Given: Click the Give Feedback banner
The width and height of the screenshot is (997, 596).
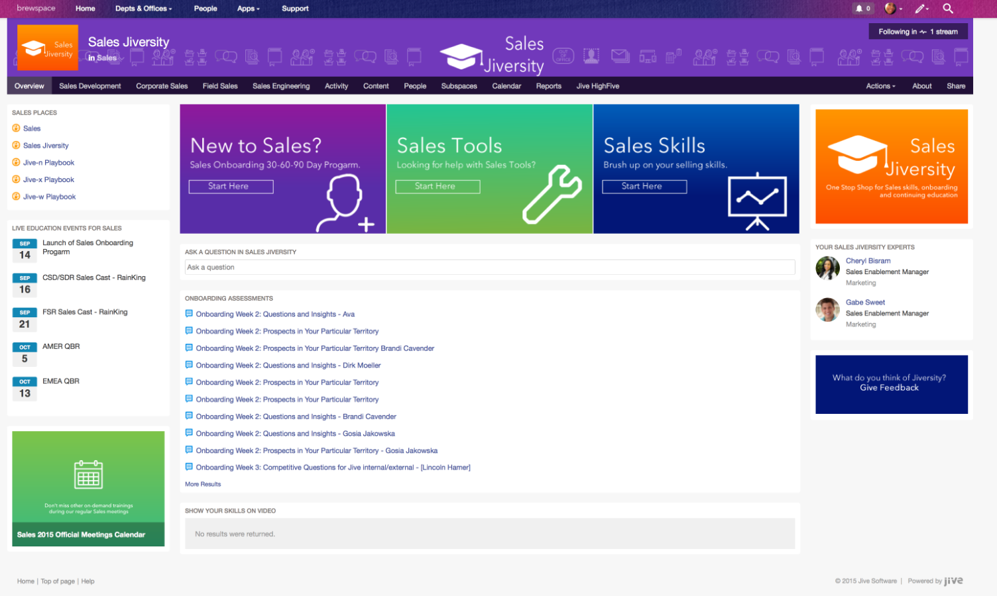Looking at the screenshot, I should (891, 384).
